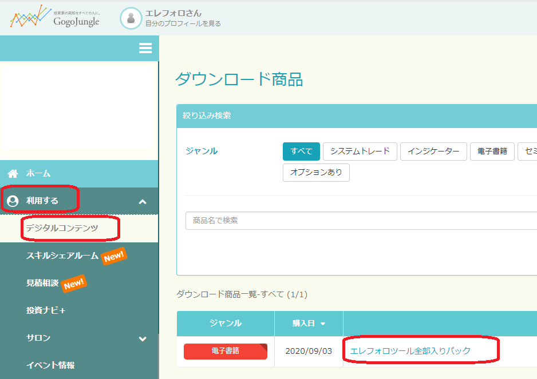
Task: Filter by 電子書籍 genre button
Action: pos(492,151)
